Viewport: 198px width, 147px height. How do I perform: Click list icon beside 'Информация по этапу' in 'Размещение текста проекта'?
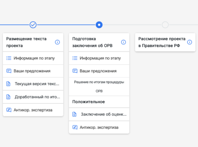[x=9, y=58]
